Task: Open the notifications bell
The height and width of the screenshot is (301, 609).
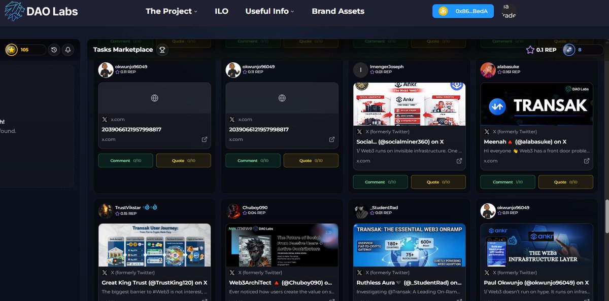Action: point(67,50)
